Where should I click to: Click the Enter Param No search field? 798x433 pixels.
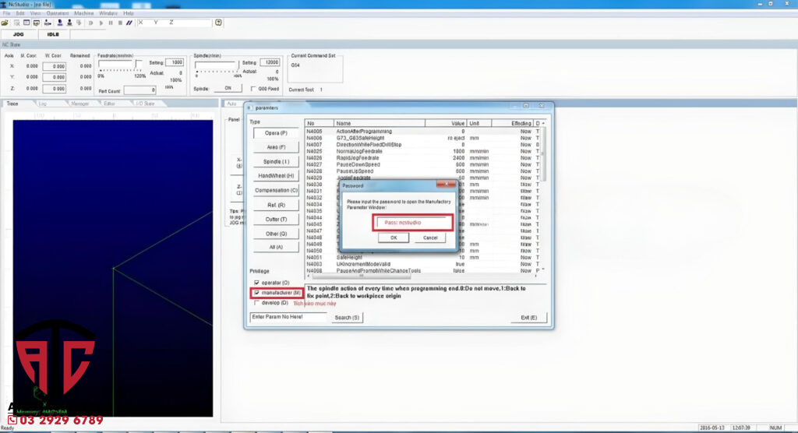(x=288, y=318)
